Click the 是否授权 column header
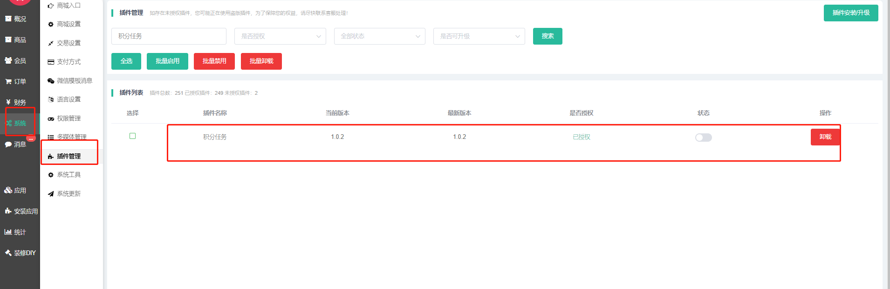 pos(582,113)
